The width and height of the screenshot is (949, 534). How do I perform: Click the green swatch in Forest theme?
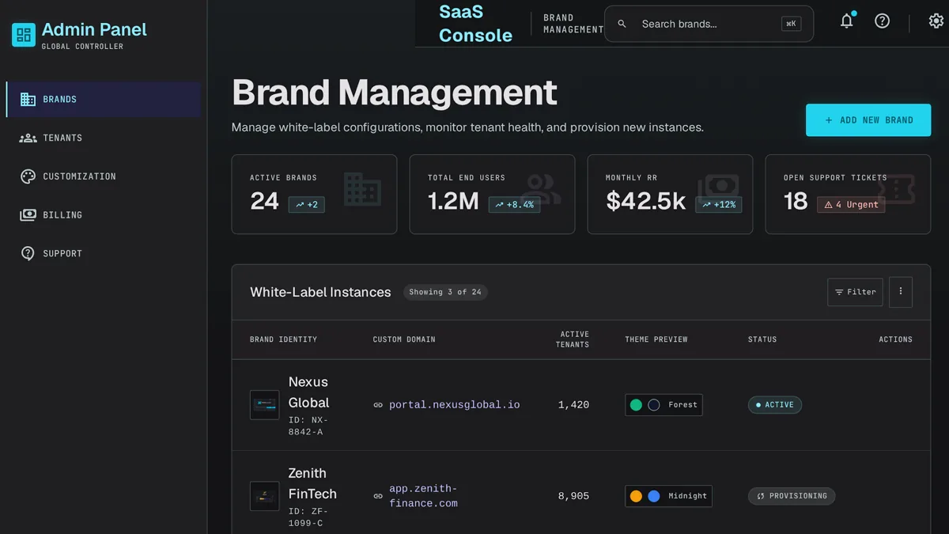pos(636,405)
